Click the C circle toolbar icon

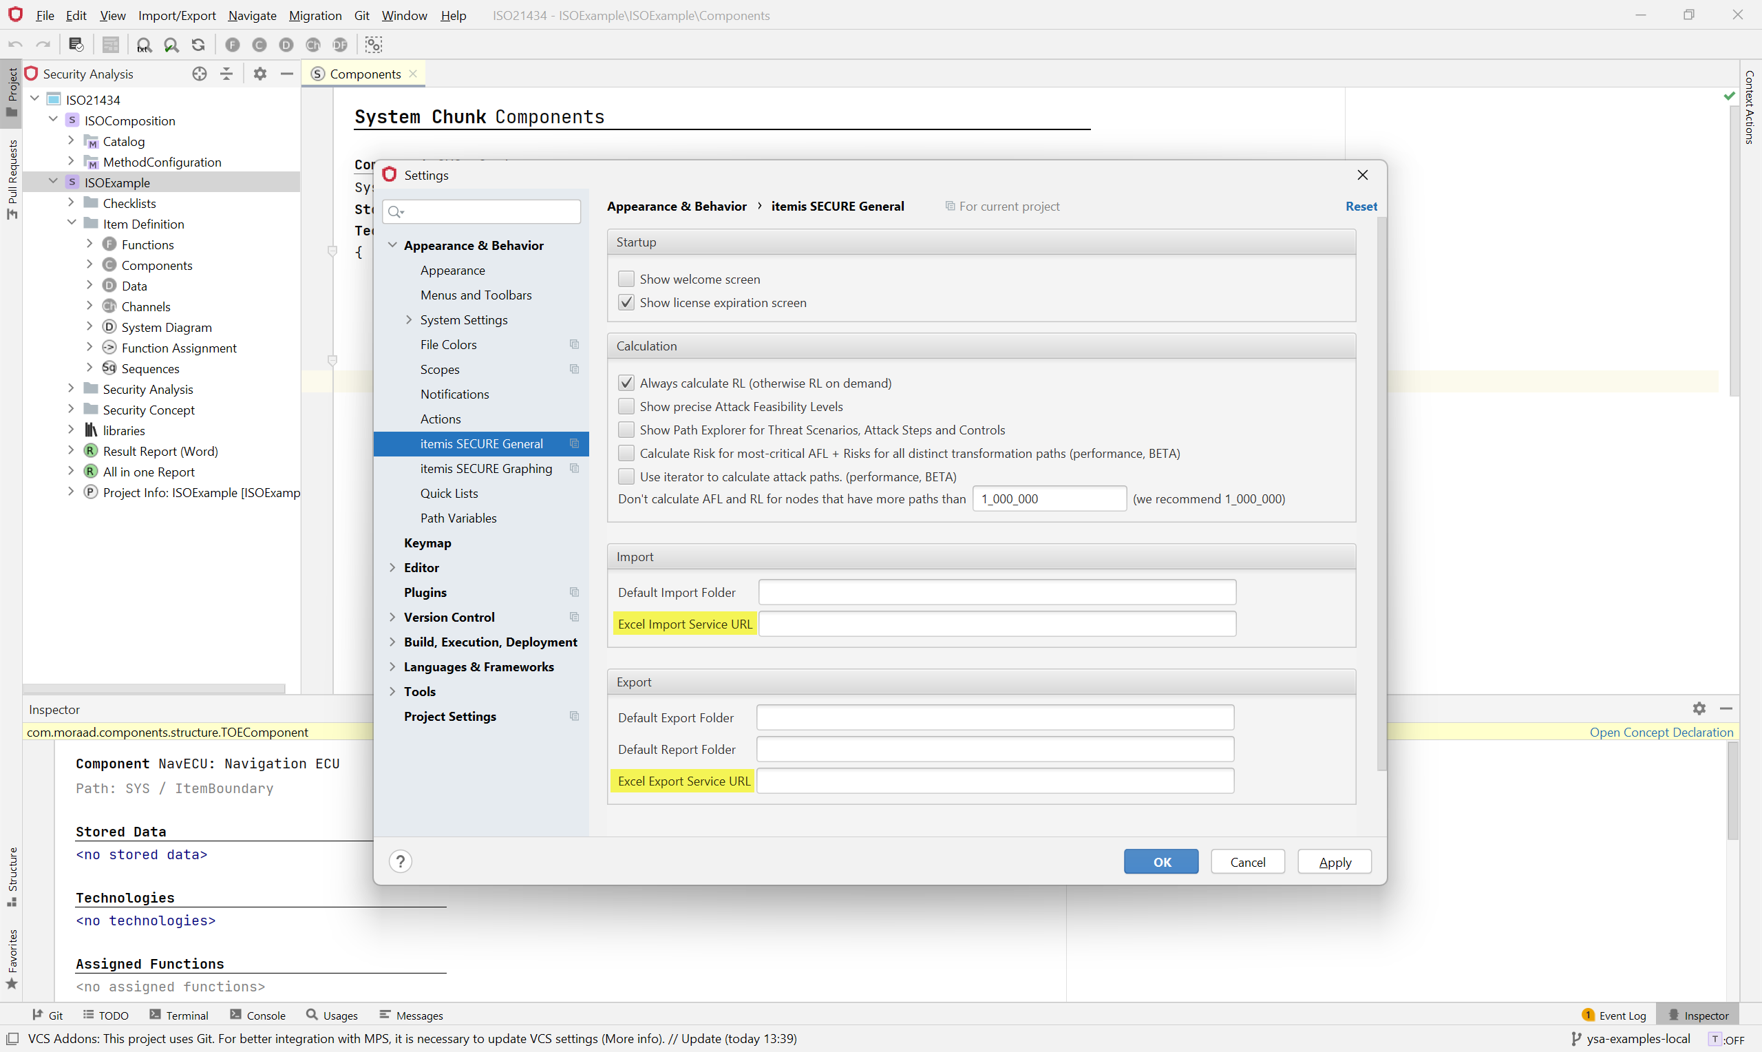(x=259, y=45)
